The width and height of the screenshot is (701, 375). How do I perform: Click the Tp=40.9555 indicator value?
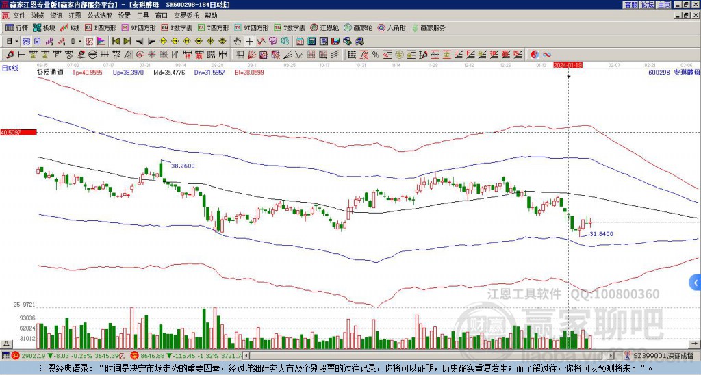(x=87, y=73)
